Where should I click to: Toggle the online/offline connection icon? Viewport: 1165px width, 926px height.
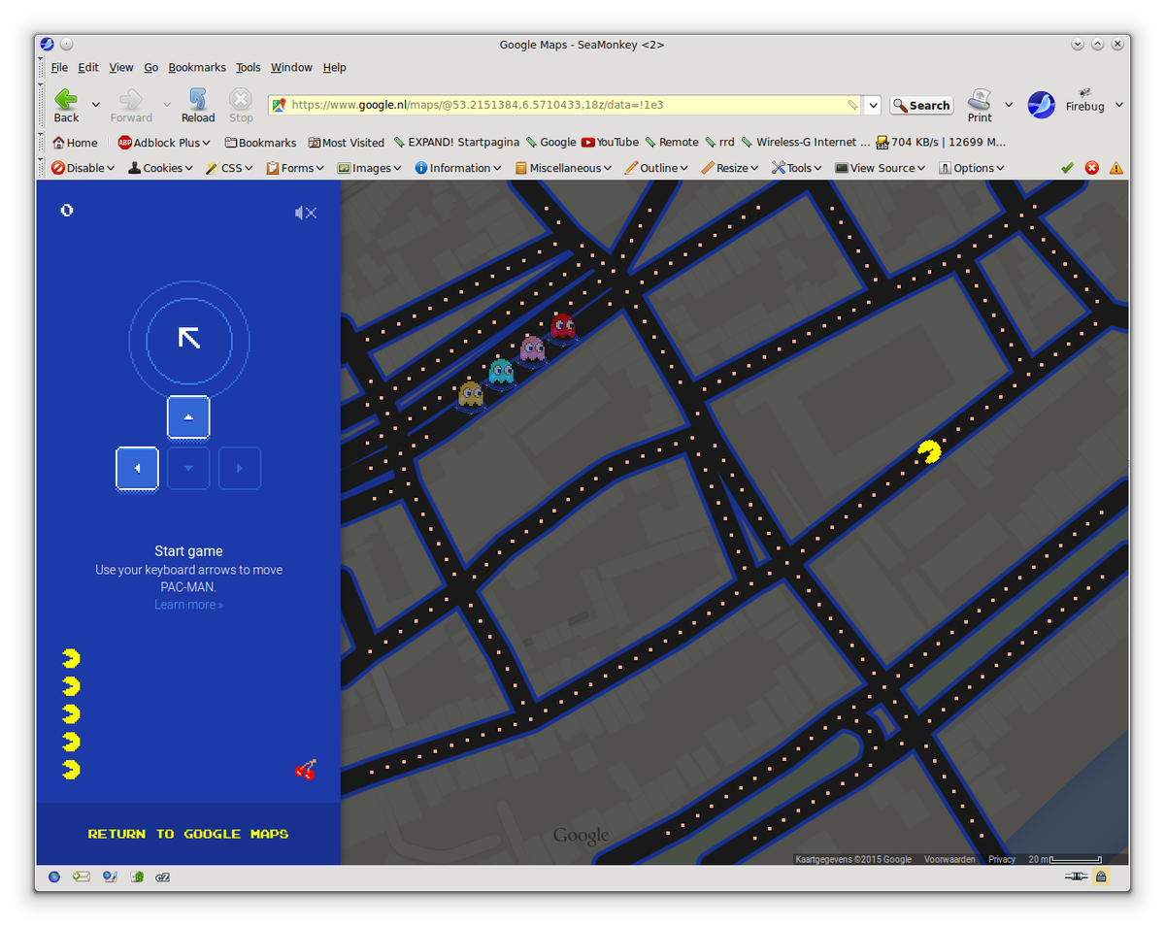(1075, 876)
